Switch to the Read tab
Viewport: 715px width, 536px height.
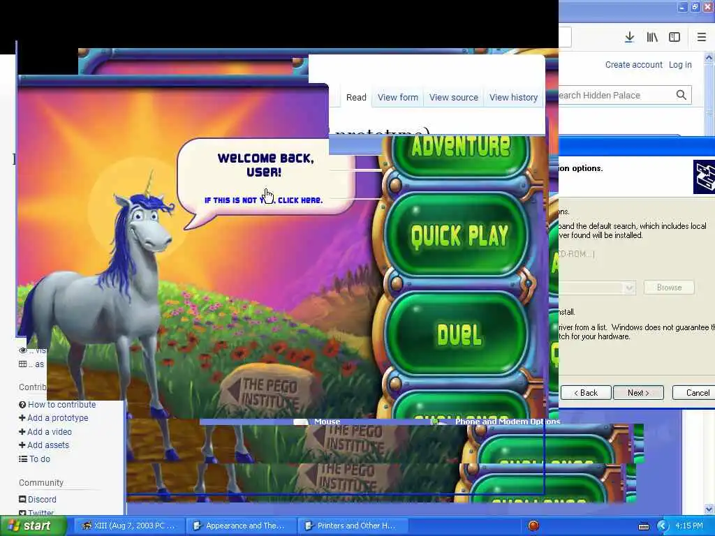coord(356,98)
